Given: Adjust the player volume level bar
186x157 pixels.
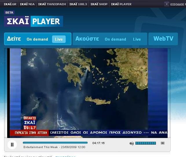Looking at the screenshot, I should (x=146, y=143).
